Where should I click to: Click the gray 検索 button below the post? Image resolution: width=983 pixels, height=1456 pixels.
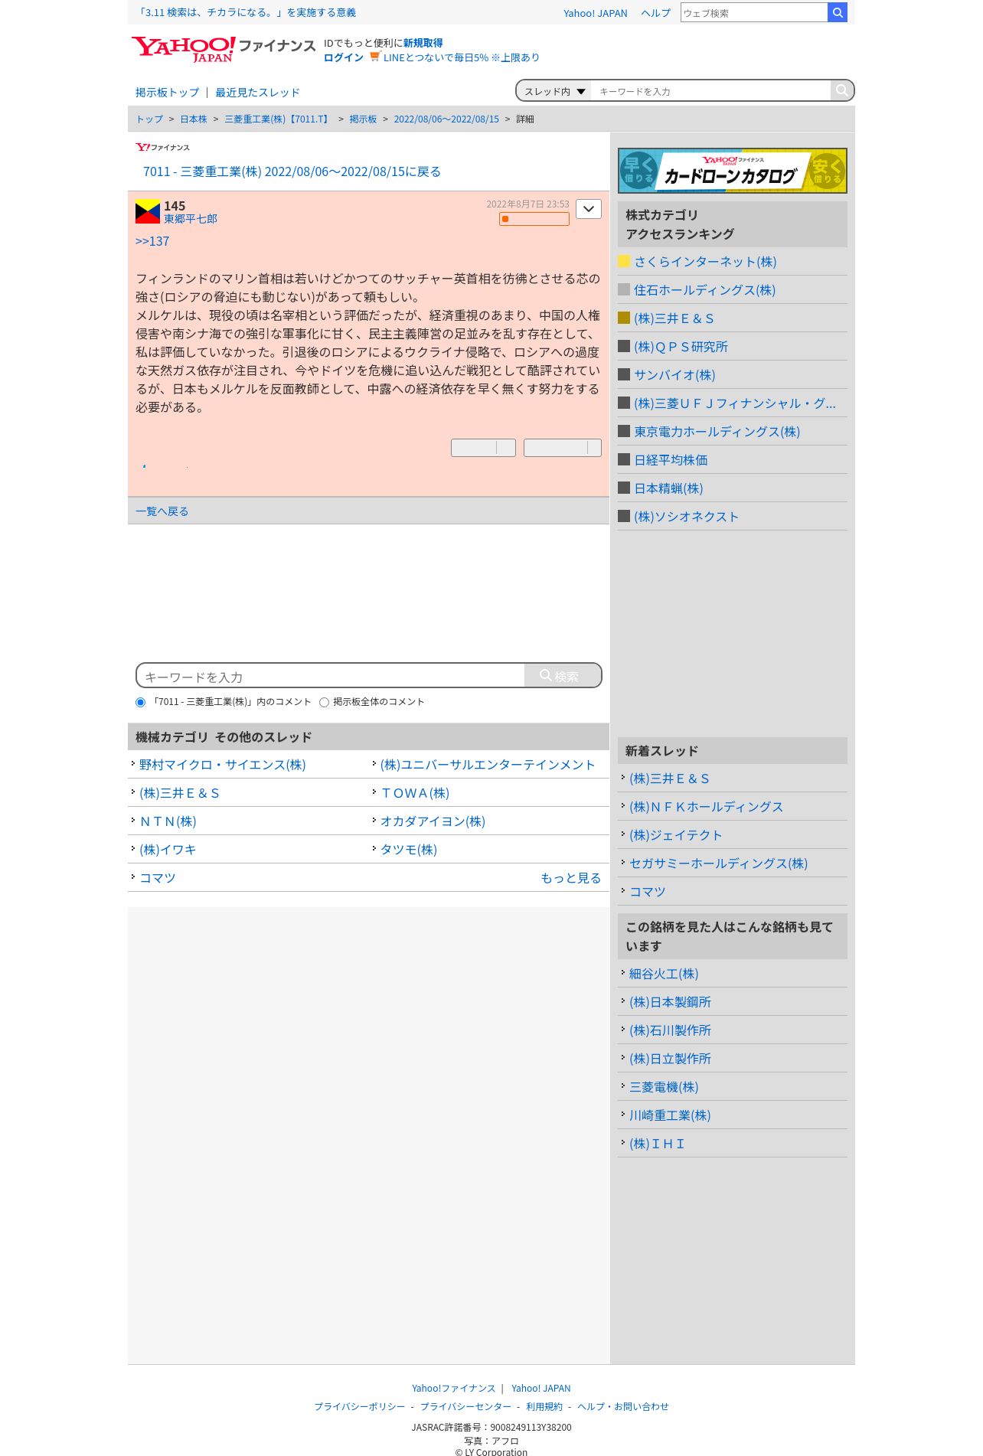[x=562, y=675]
